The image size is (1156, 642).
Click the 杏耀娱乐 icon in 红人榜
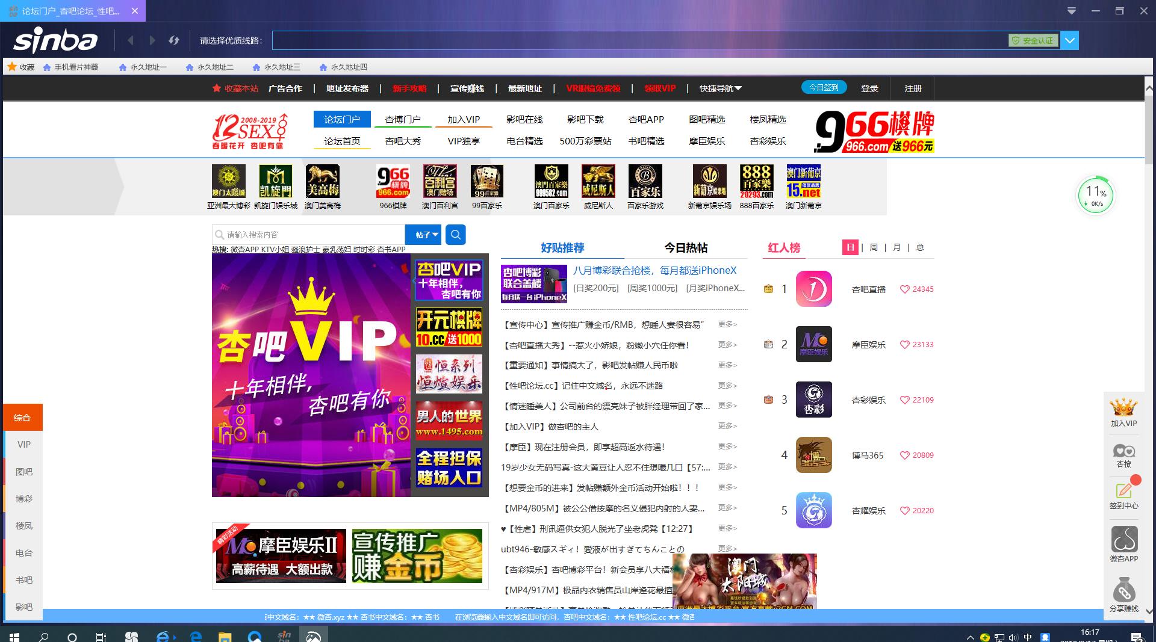pyautogui.click(x=814, y=510)
